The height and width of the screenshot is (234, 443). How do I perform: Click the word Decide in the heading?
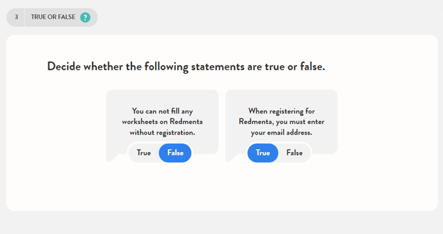tap(64, 66)
